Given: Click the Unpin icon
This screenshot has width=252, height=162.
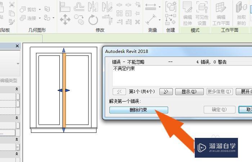Looking at the screenshot, I should coord(138,4).
